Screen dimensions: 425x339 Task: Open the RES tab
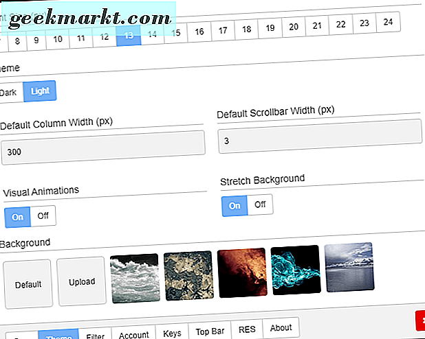[x=247, y=329]
